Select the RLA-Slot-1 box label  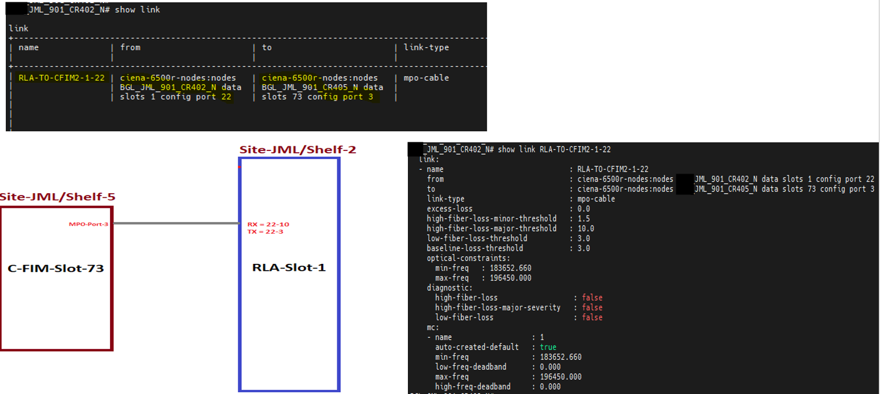click(x=289, y=268)
